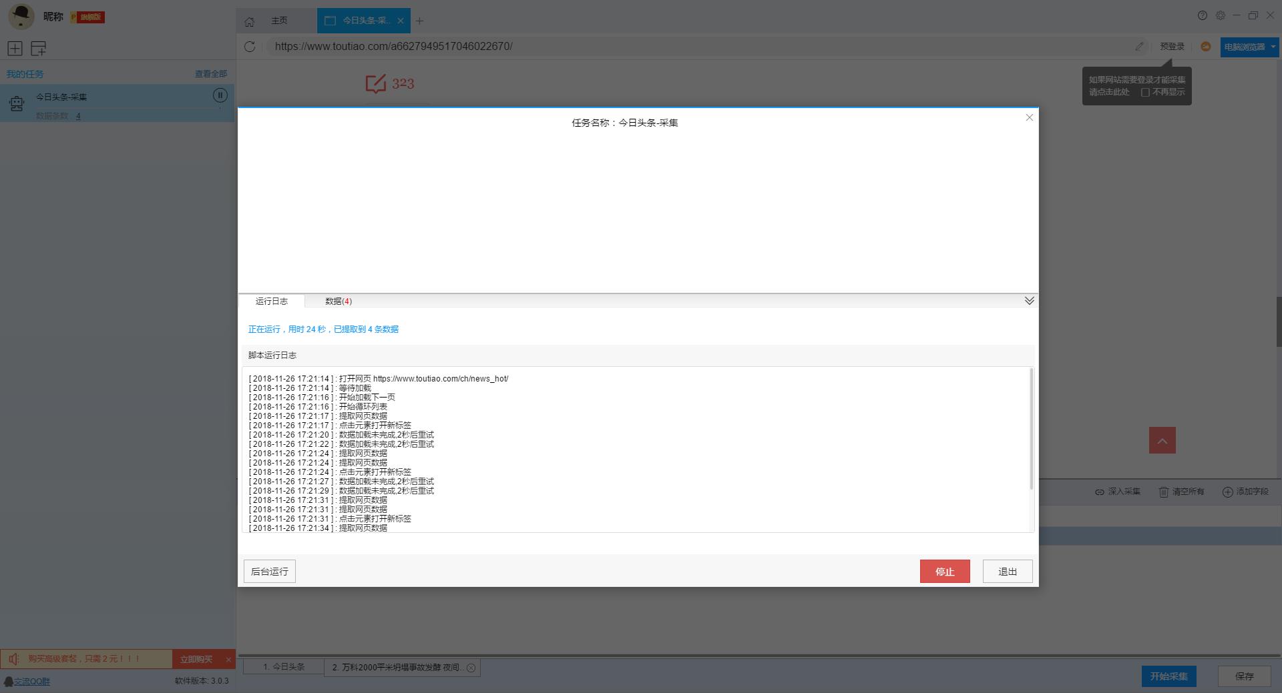
Task: Click the 后台运行 button
Action: [x=270, y=572]
